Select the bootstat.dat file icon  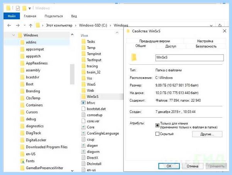tap(84, 109)
